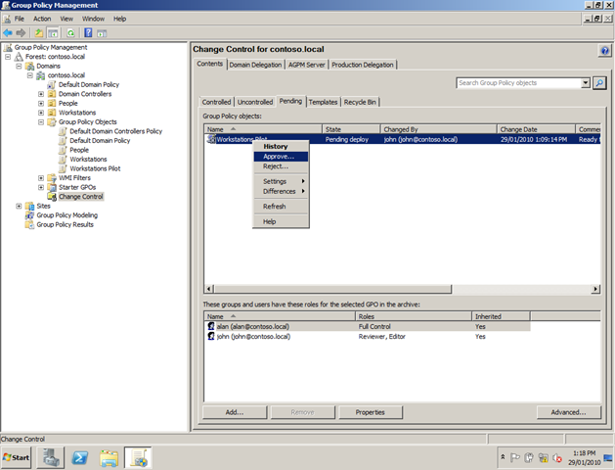This screenshot has height=470, width=615.
Task: Open Server Manager taskbar icon
Action: (51, 456)
